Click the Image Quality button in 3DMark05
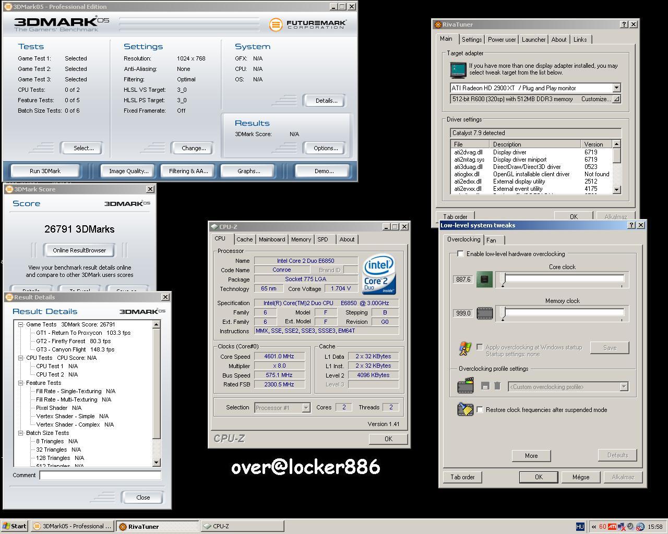Screen dimensions: 668x534 tap(128, 171)
